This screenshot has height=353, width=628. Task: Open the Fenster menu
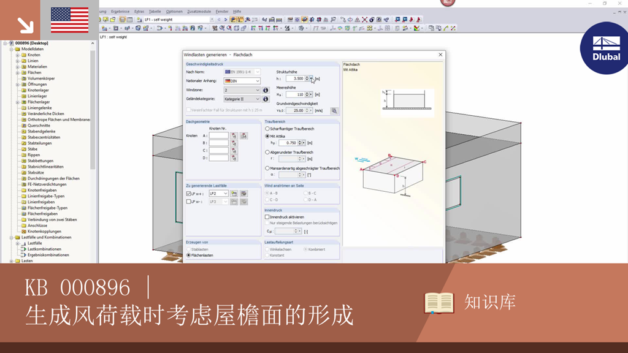222,12
